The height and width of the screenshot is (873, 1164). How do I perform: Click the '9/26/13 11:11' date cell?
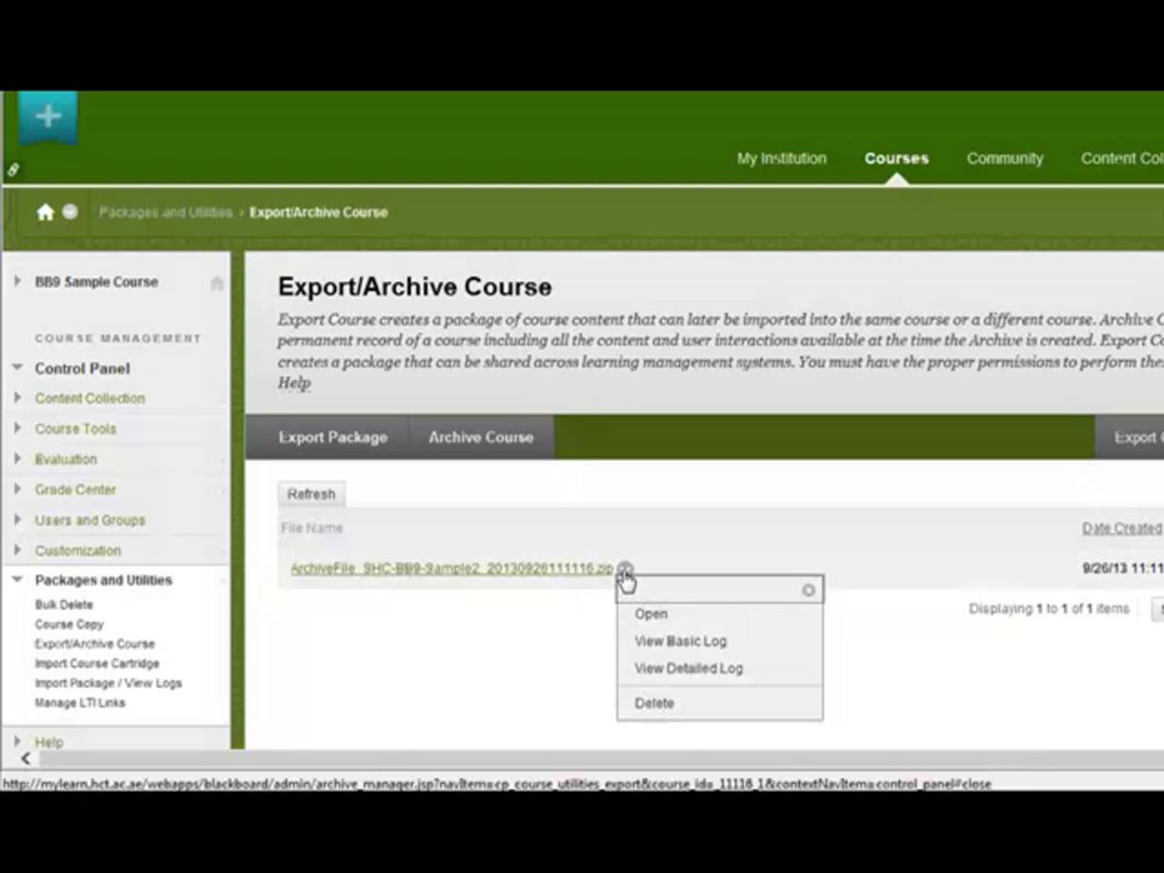(x=1123, y=568)
